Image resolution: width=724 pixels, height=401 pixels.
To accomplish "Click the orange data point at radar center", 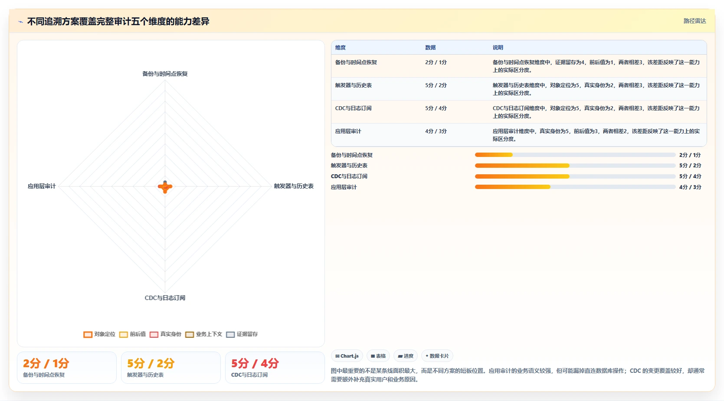I will pyautogui.click(x=165, y=187).
